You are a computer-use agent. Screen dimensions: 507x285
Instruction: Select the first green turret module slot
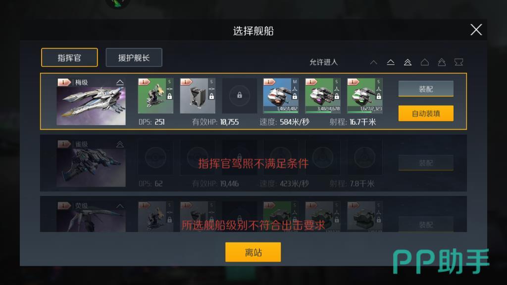point(155,95)
